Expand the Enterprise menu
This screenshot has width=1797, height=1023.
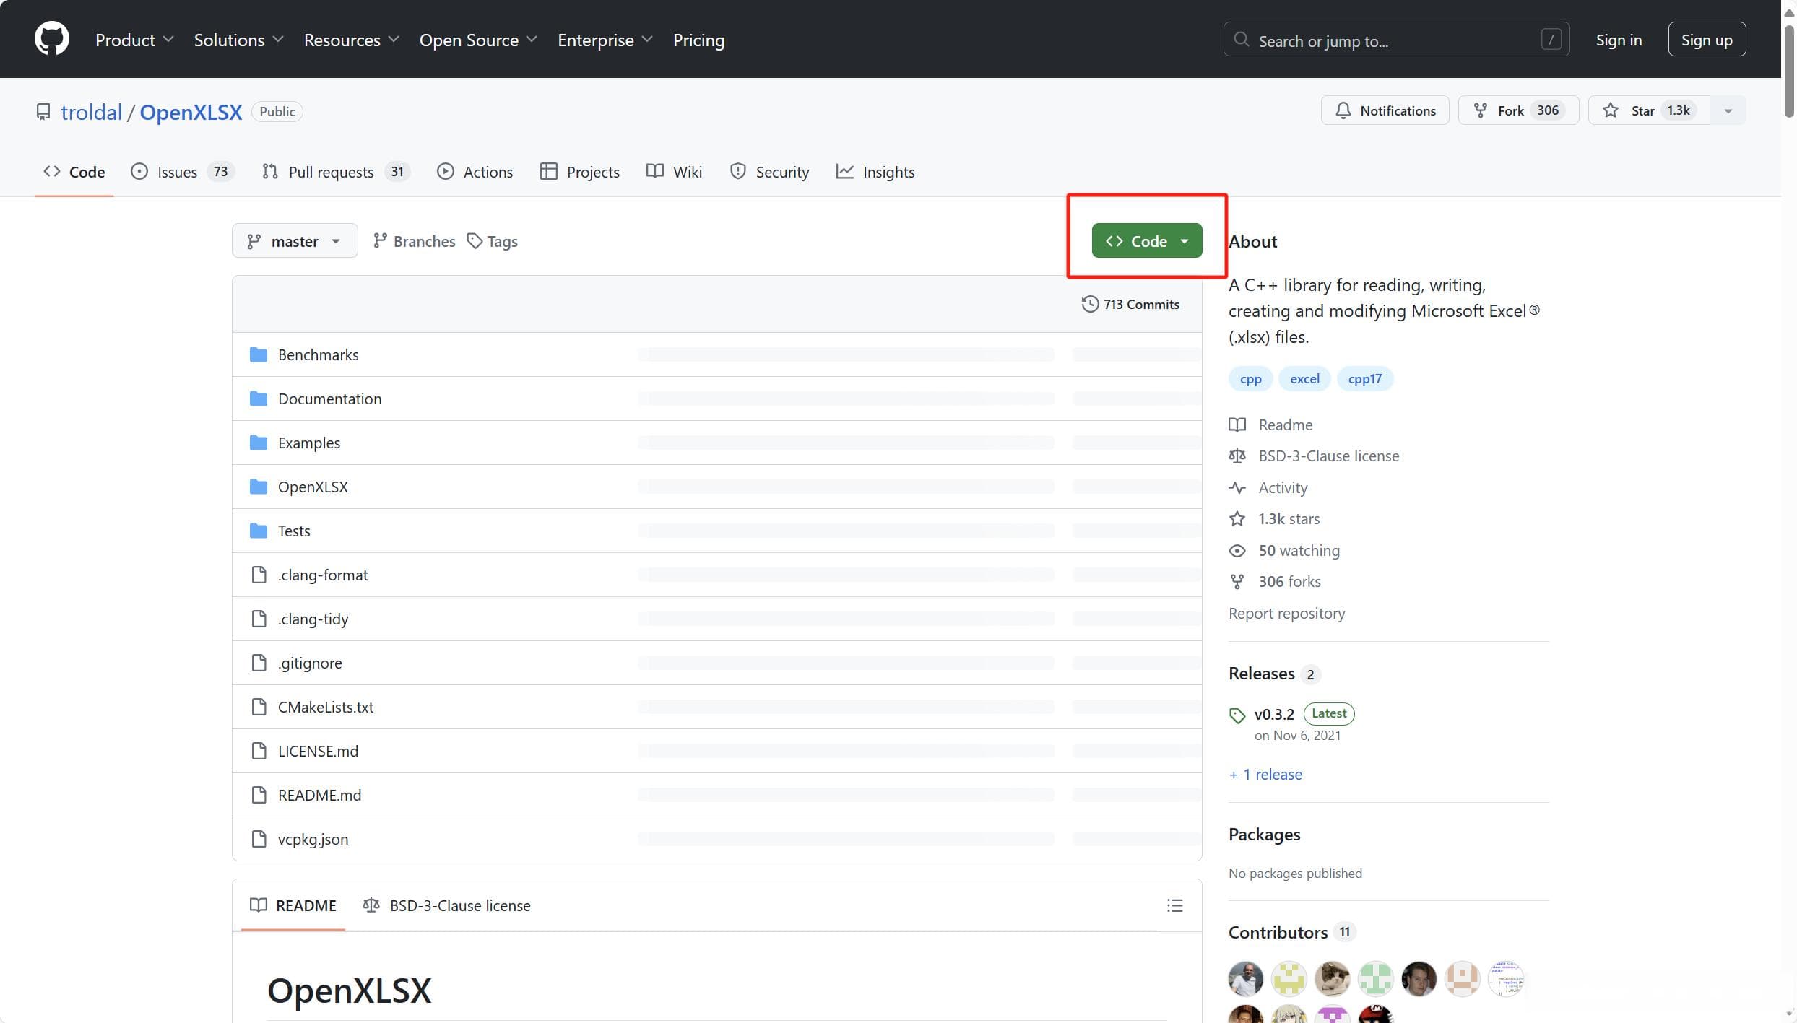click(x=605, y=40)
